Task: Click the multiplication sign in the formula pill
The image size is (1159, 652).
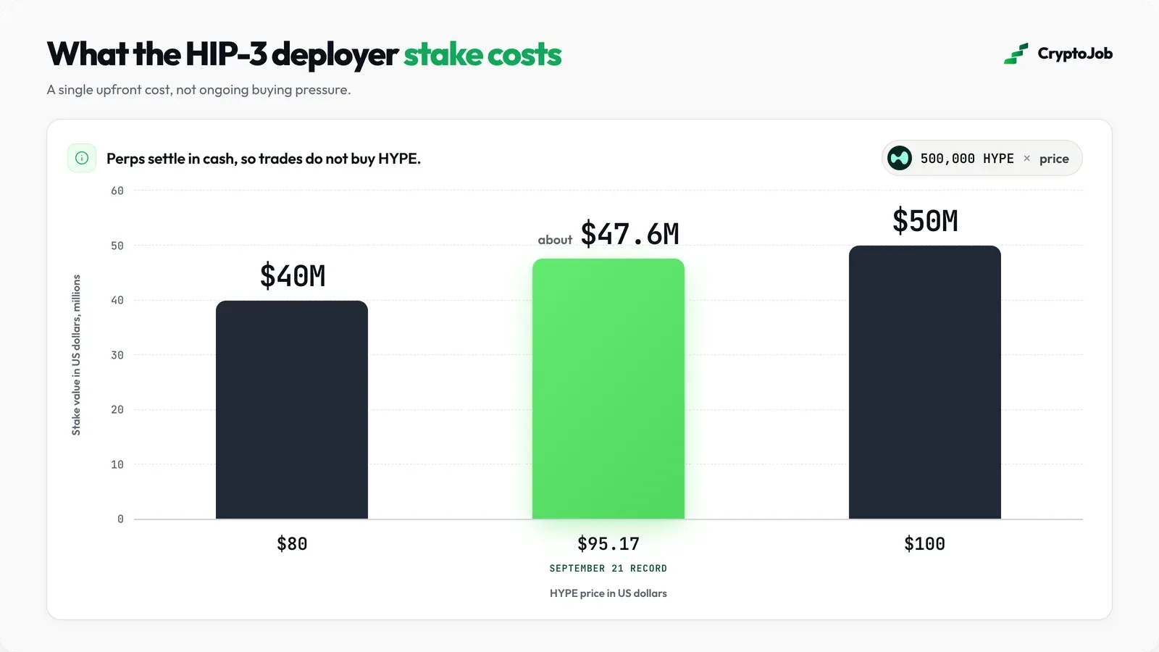Action: pyautogui.click(x=1026, y=158)
